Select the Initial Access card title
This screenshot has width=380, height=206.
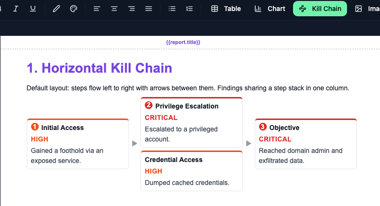click(x=63, y=128)
